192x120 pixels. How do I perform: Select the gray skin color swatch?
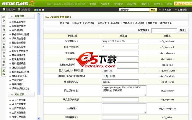click(43, 10)
